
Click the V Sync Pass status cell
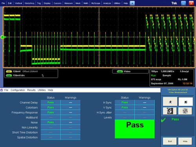point(125,107)
